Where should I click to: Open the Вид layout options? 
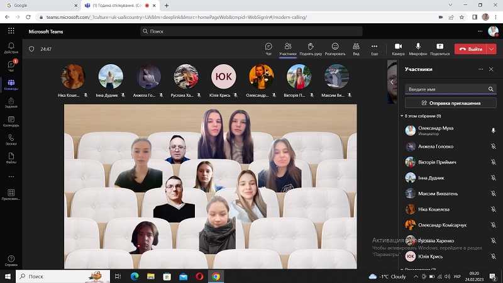point(356,48)
